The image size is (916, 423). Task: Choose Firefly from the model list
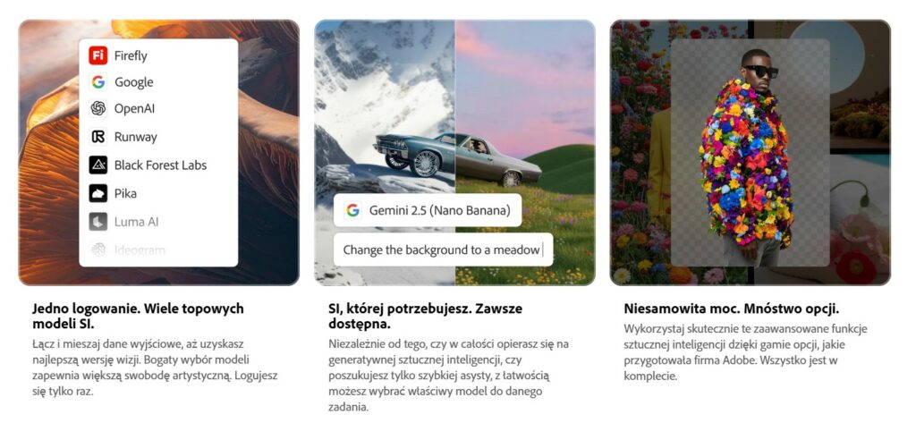point(158,55)
